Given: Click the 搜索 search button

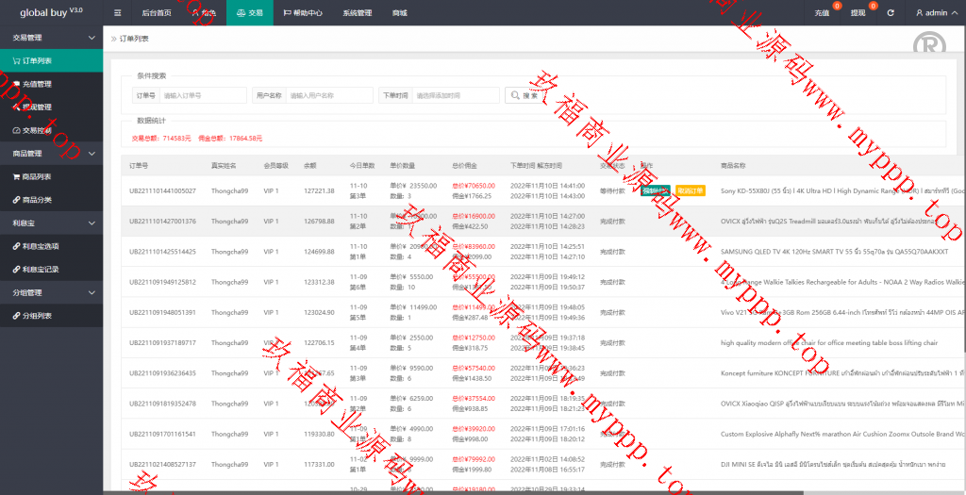Looking at the screenshot, I should [x=525, y=95].
